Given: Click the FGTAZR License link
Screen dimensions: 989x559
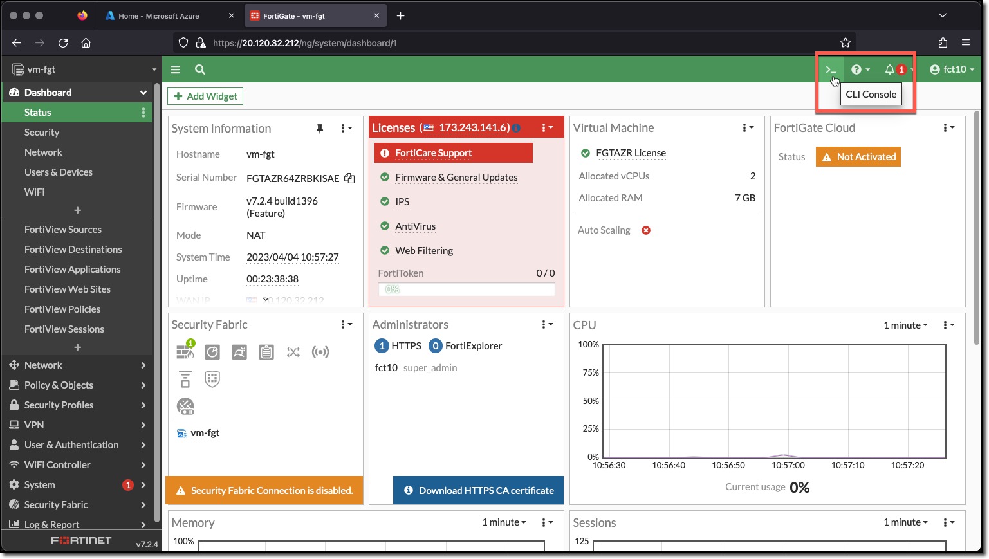Looking at the screenshot, I should 631,153.
